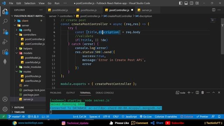Open the File menu
The height and width of the screenshot is (126, 224).
11,3
